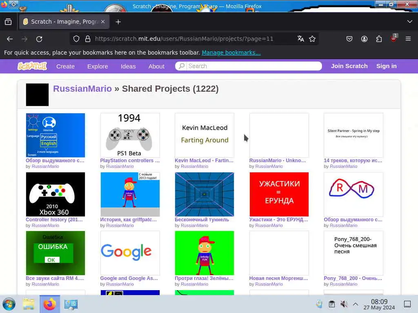Open About in Scratch navigation
The image size is (418, 313).
tap(156, 66)
